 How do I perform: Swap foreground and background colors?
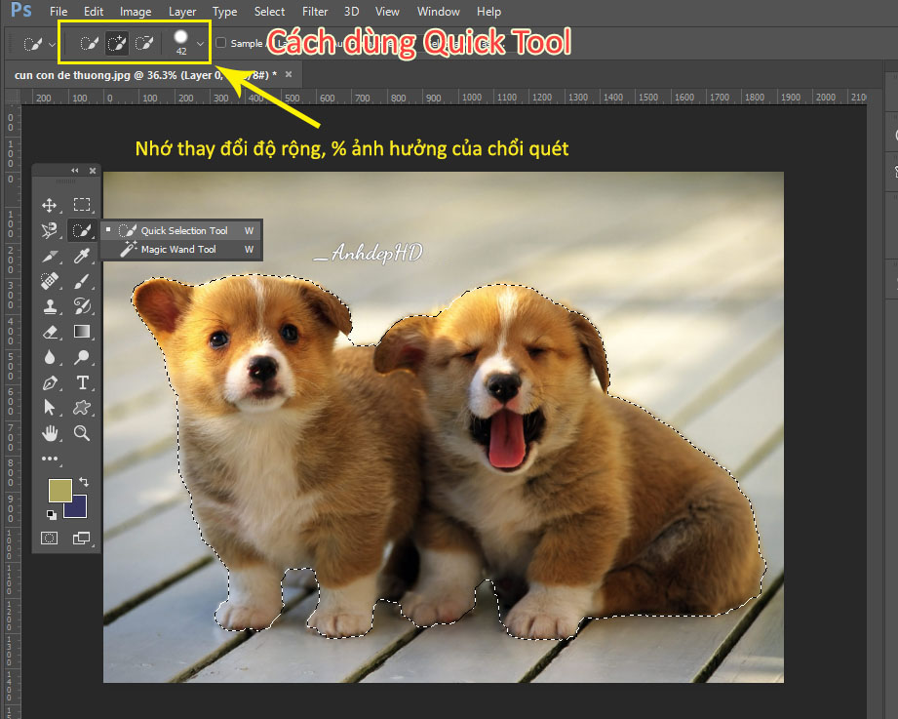[x=84, y=482]
